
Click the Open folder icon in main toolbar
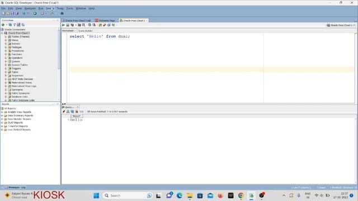(8, 13)
